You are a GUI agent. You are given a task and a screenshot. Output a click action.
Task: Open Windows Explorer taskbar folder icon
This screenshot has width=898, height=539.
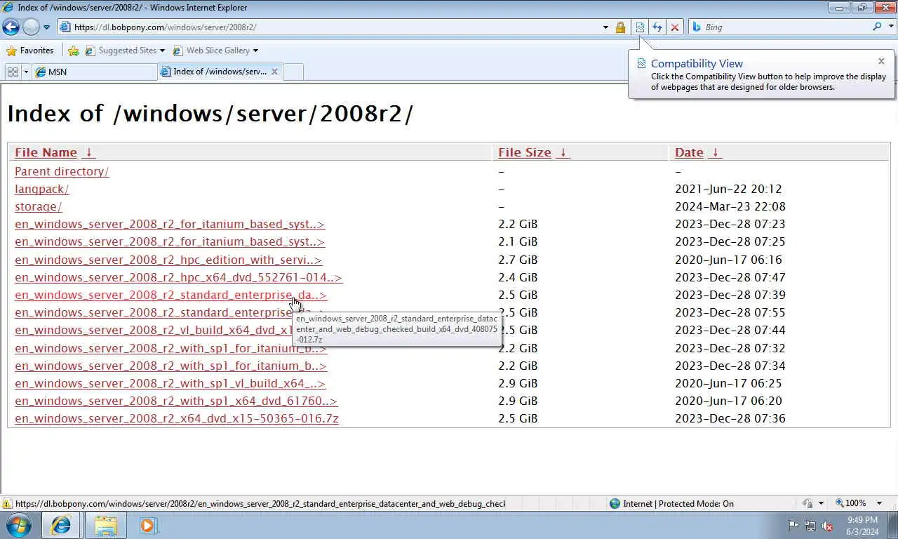click(x=105, y=525)
